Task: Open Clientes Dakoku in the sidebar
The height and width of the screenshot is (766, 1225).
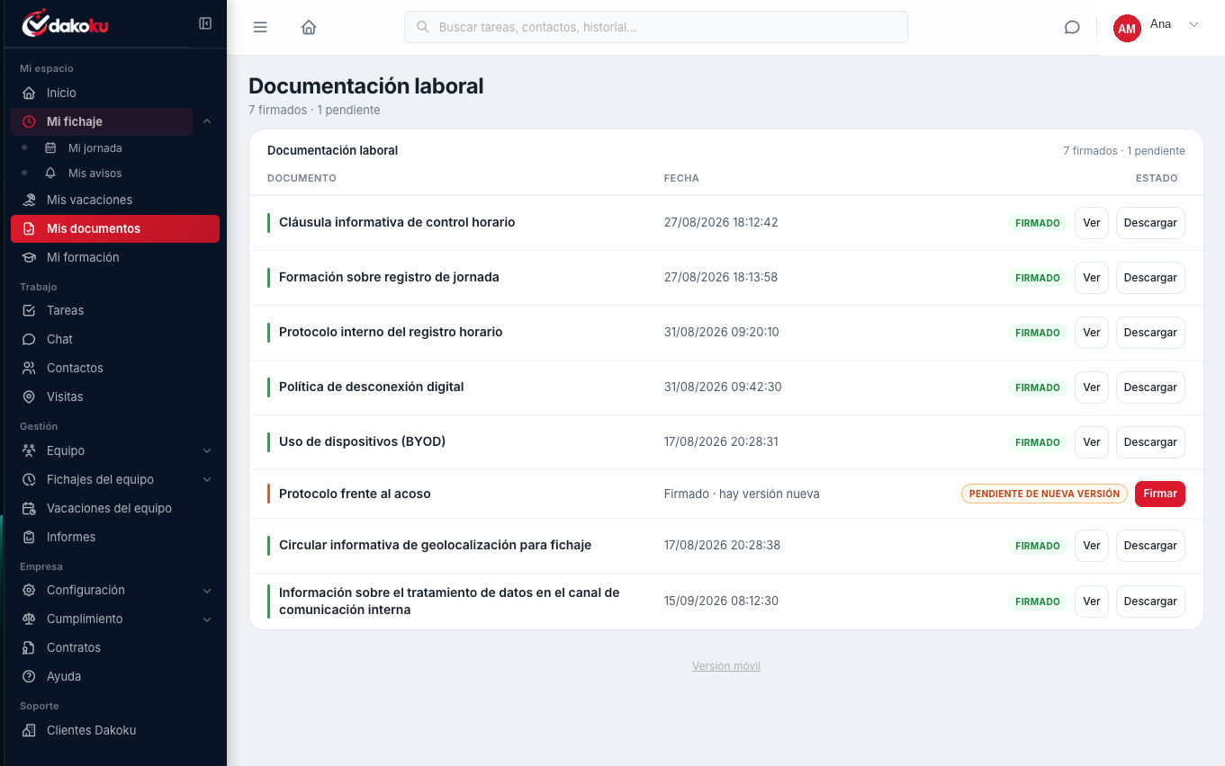Action: (115, 730)
